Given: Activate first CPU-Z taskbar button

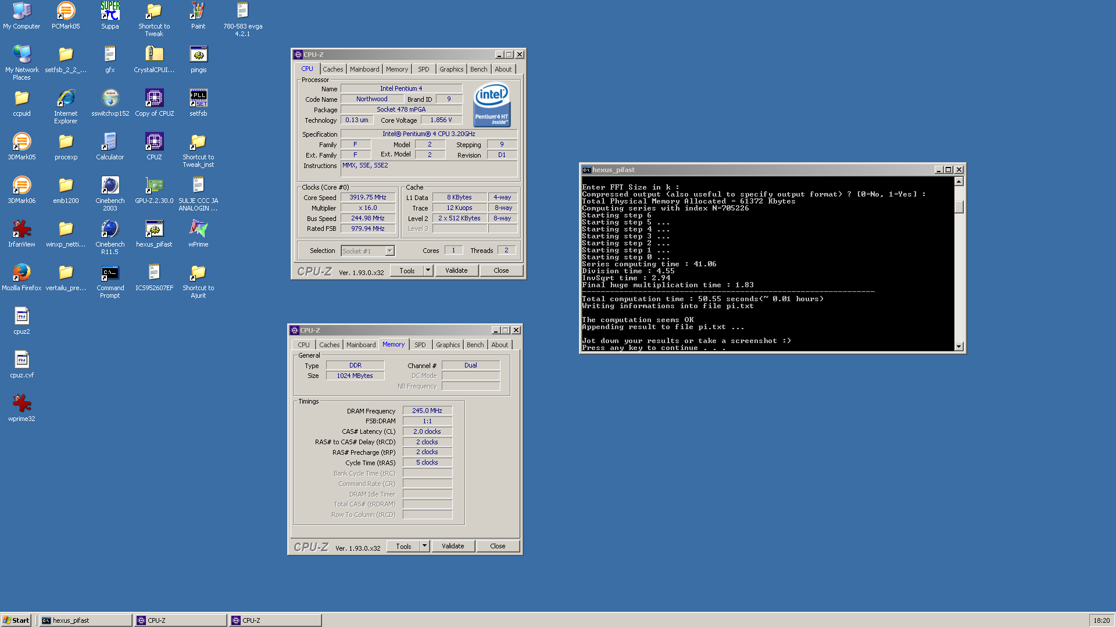Looking at the screenshot, I should pos(180,620).
